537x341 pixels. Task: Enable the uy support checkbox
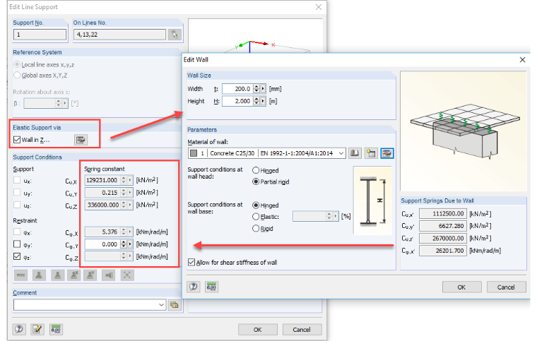coord(17,192)
